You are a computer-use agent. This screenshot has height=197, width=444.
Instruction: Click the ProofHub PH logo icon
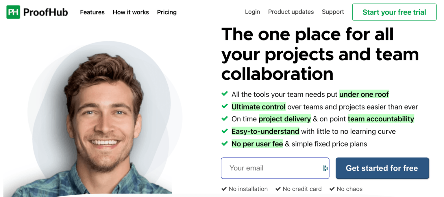tap(13, 12)
